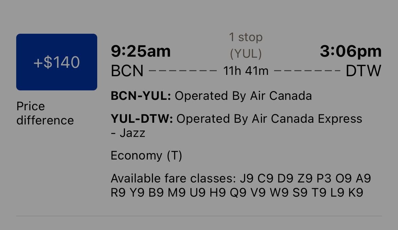The height and width of the screenshot is (230, 398).
Task: Click the BCN origin airport code
Action: (x=127, y=71)
